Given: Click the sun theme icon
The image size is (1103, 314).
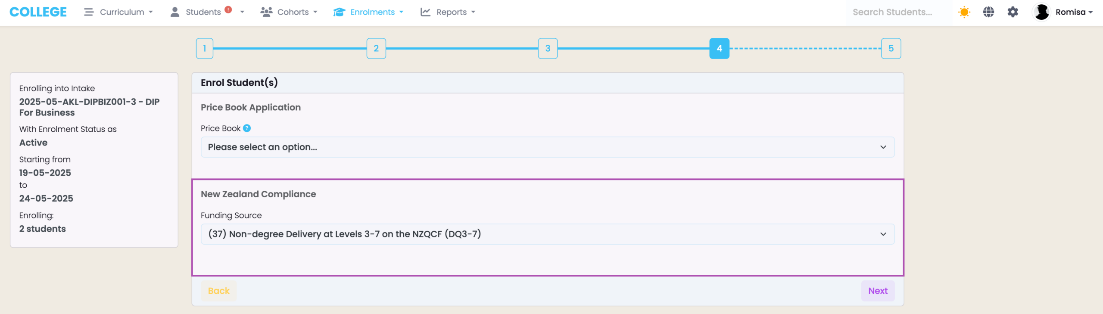Looking at the screenshot, I should tap(964, 12).
